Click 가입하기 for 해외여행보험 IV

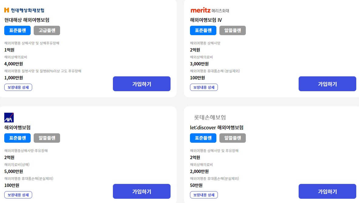point(327,84)
